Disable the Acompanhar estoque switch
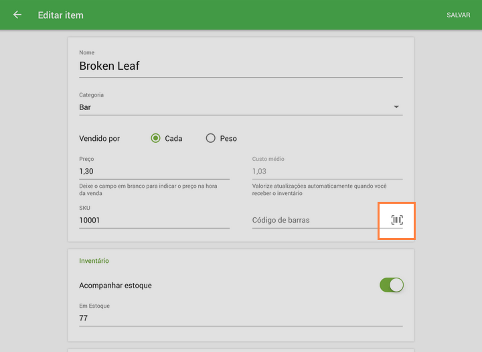The height and width of the screenshot is (352, 482). (392, 285)
